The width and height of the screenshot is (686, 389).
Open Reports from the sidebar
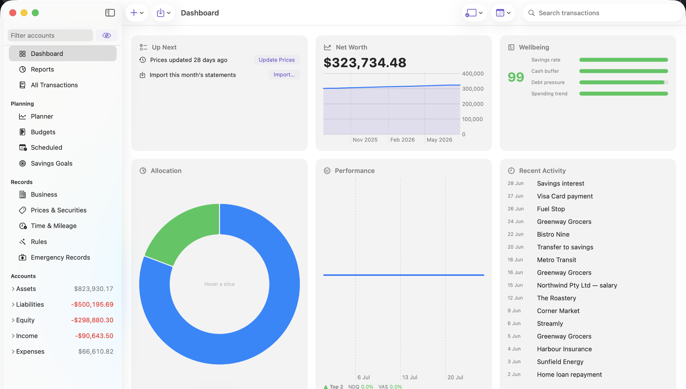pos(63,69)
